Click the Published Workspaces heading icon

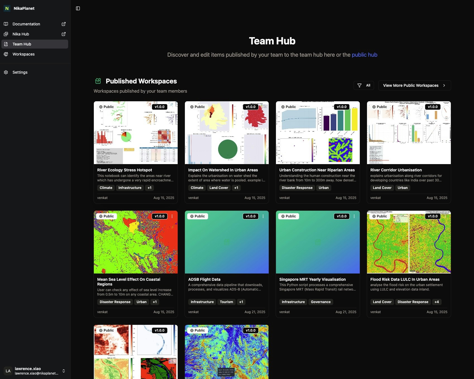(98, 81)
